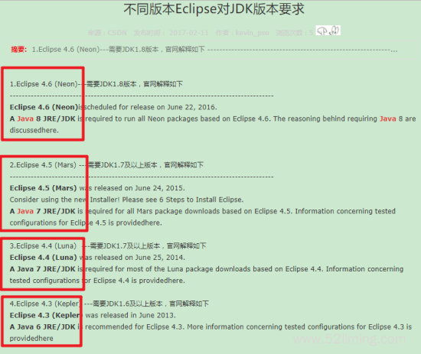Click the heading 3.Eclipse 4.4 (Luna)
The width and height of the screenshot is (421, 354).
[x=43, y=245]
